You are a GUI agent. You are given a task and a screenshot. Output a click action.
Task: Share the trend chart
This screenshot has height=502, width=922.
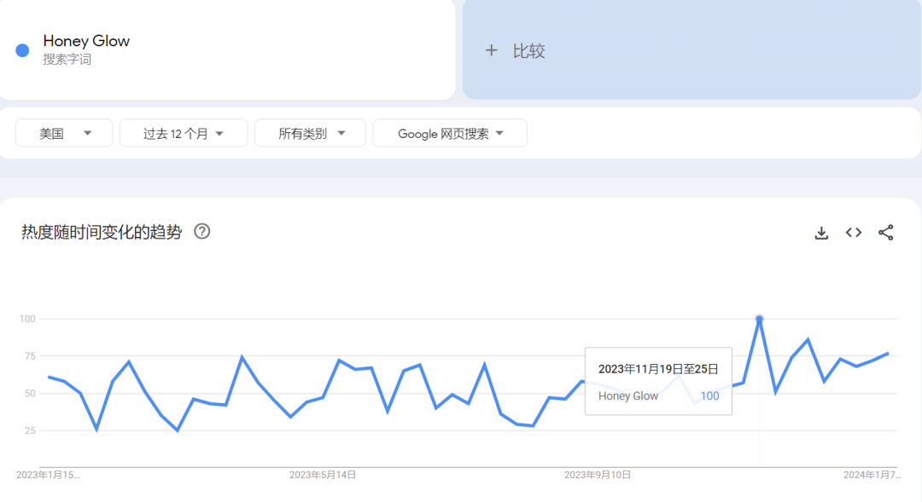pyautogui.click(x=886, y=233)
